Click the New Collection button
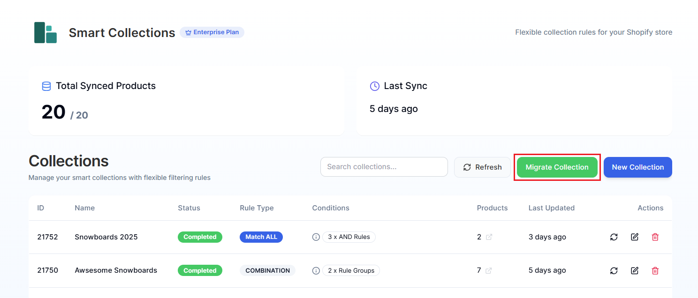Viewport: 698px width, 298px height. click(638, 167)
